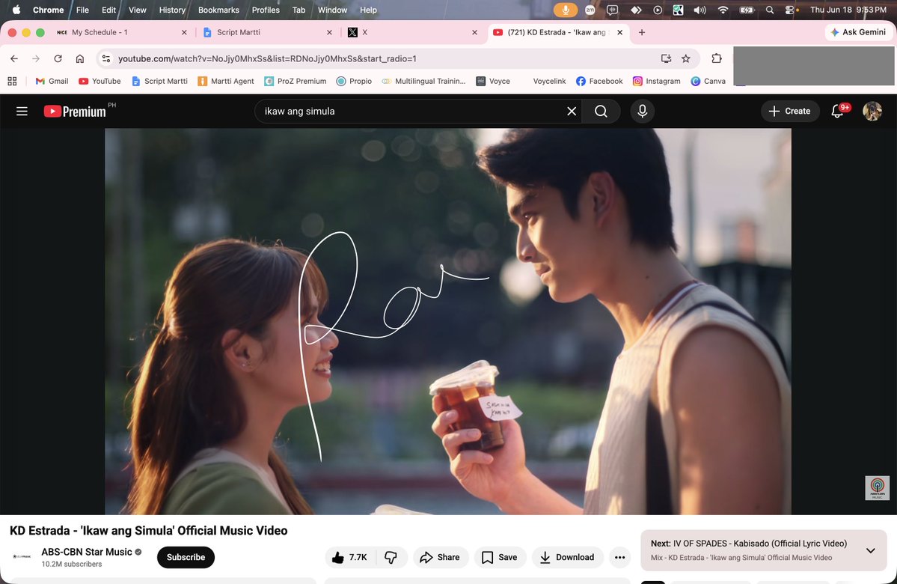Screen dimensions: 897x584
Task: Expand the Next up playlist panel chevron
Action: click(870, 550)
